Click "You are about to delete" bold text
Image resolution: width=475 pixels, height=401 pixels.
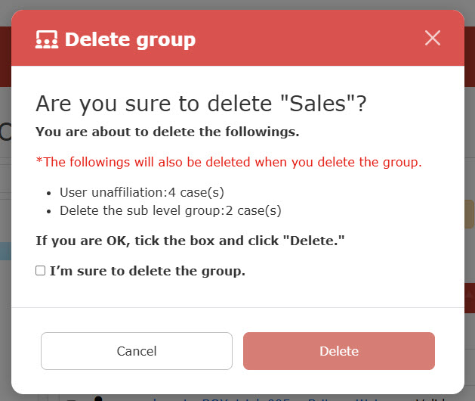(168, 132)
